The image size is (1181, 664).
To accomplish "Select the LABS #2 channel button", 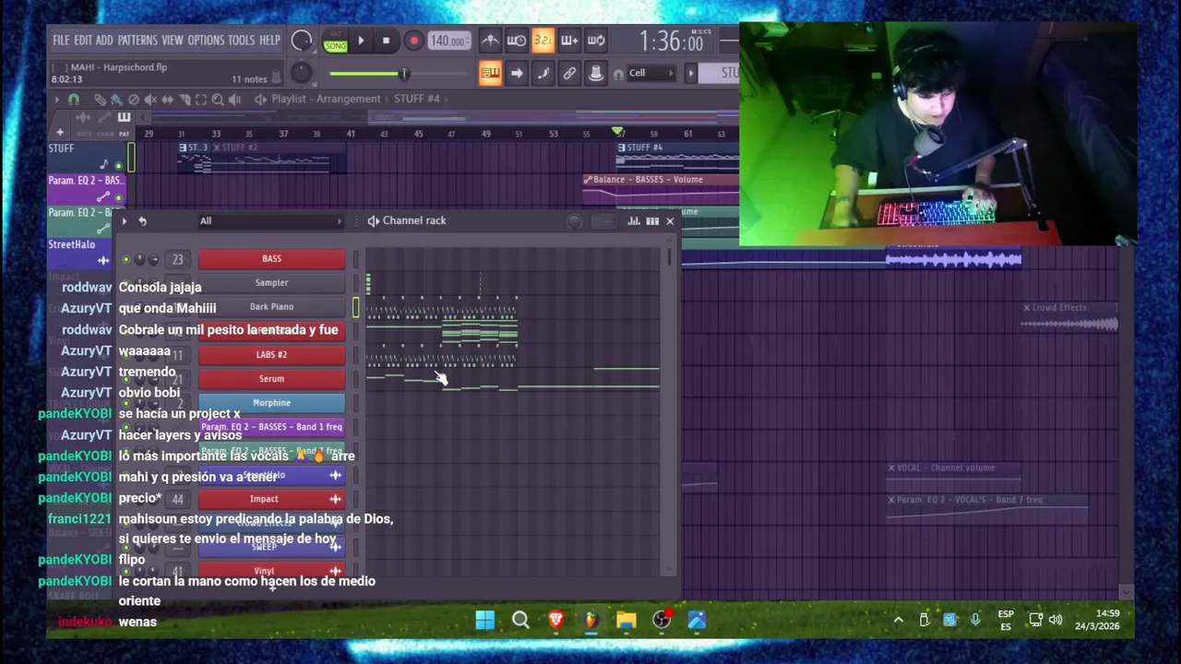I will tap(271, 355).
